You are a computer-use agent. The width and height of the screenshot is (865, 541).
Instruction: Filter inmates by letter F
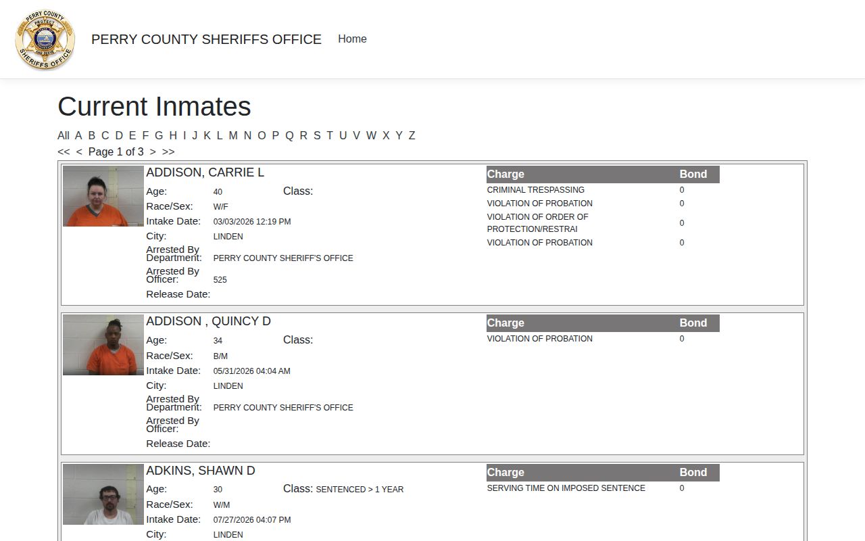145,135
